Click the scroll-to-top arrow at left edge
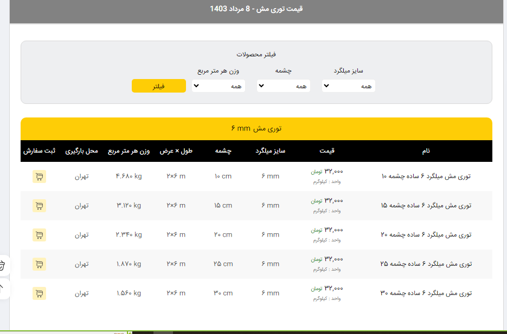Viewport: 507px width, 334px height. [x=3, y=287]
